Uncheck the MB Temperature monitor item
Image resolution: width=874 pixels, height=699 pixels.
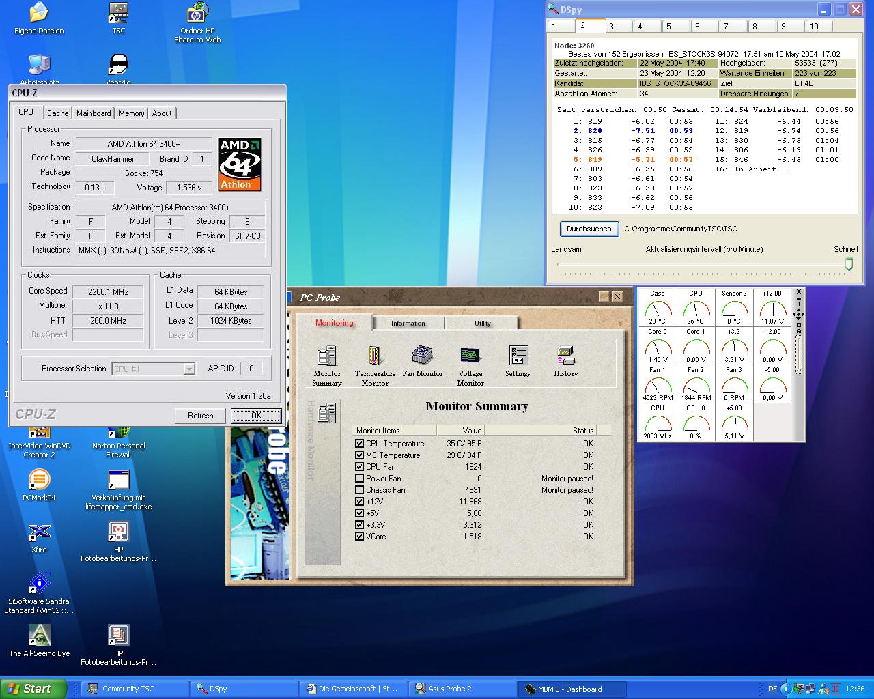click(360, 455)
